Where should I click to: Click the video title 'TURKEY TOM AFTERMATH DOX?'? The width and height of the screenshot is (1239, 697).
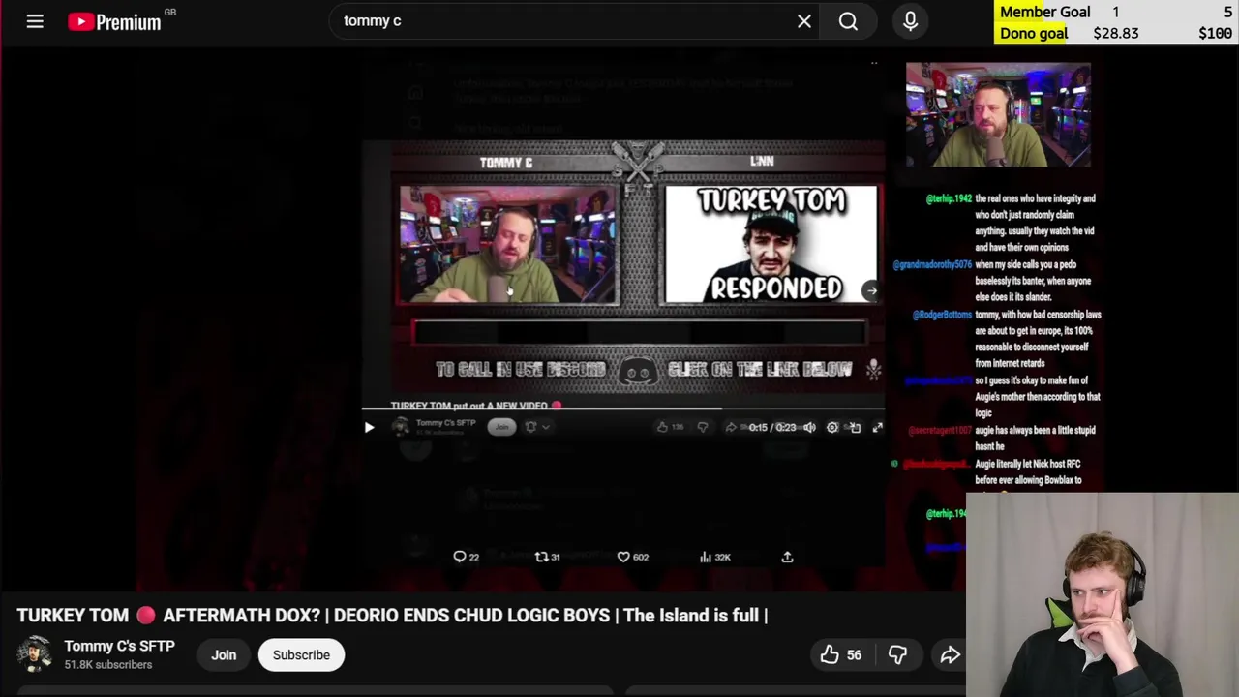(392, 616)
